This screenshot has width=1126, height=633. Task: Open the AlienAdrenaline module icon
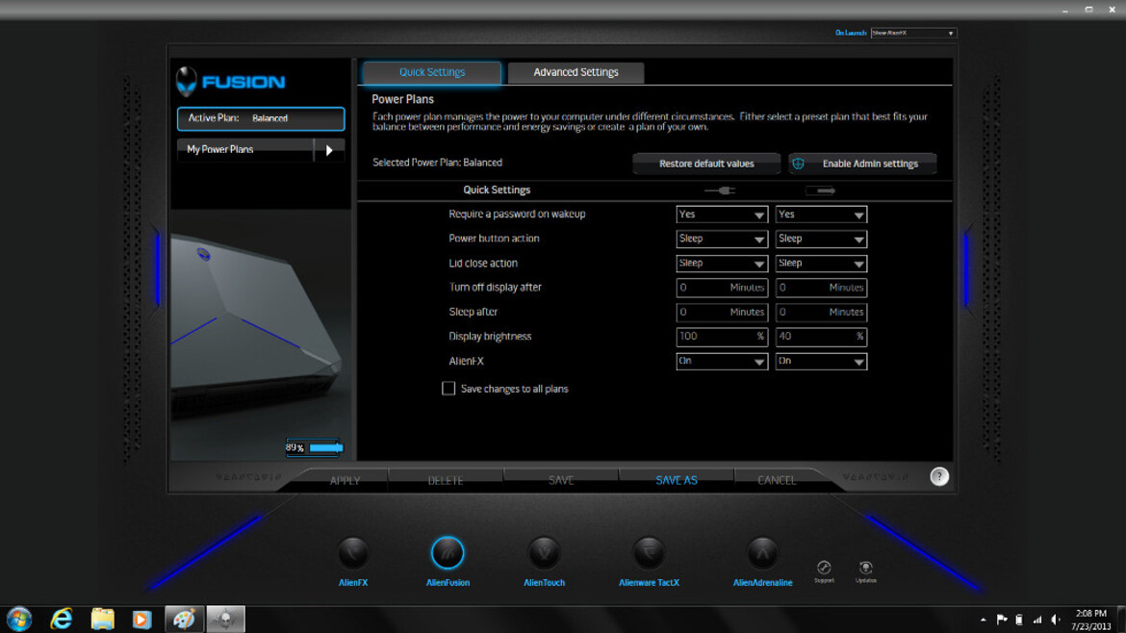[x=762, y=553]
